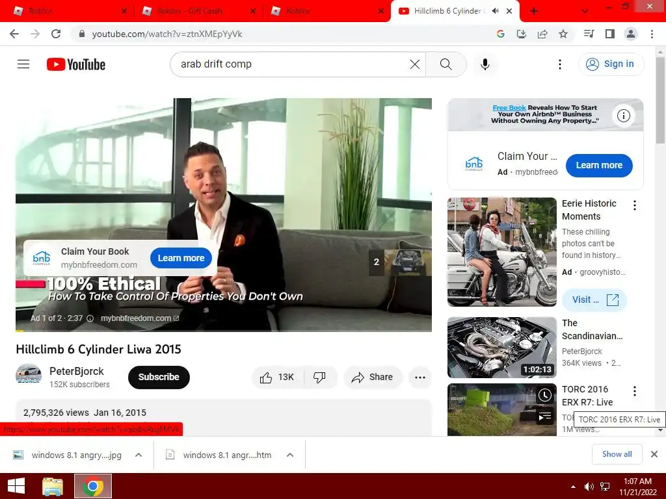Open the Windows Start button
The image size is (666, 499).
pos(16,486)
